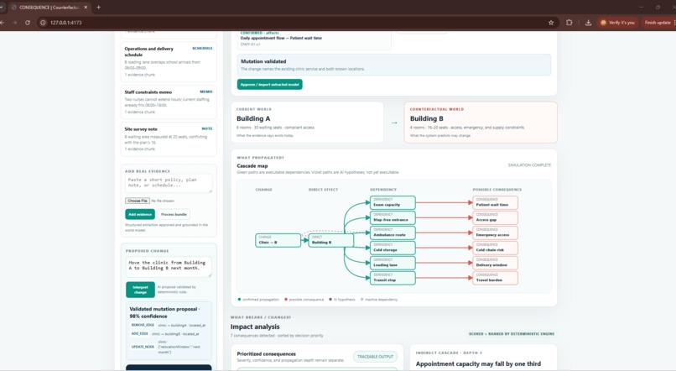The height and width of the screenshot is (371, 676).
Task: Select the Loading lane dependency node
Action: pos(393,263)
